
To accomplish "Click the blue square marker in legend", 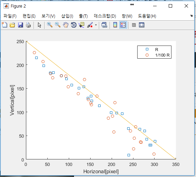I will tap(147, 49).
